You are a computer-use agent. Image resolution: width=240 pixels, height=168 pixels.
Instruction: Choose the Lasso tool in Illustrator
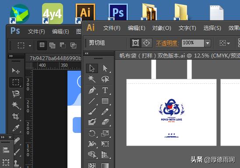pyautogui.click(x=105, y=79)
